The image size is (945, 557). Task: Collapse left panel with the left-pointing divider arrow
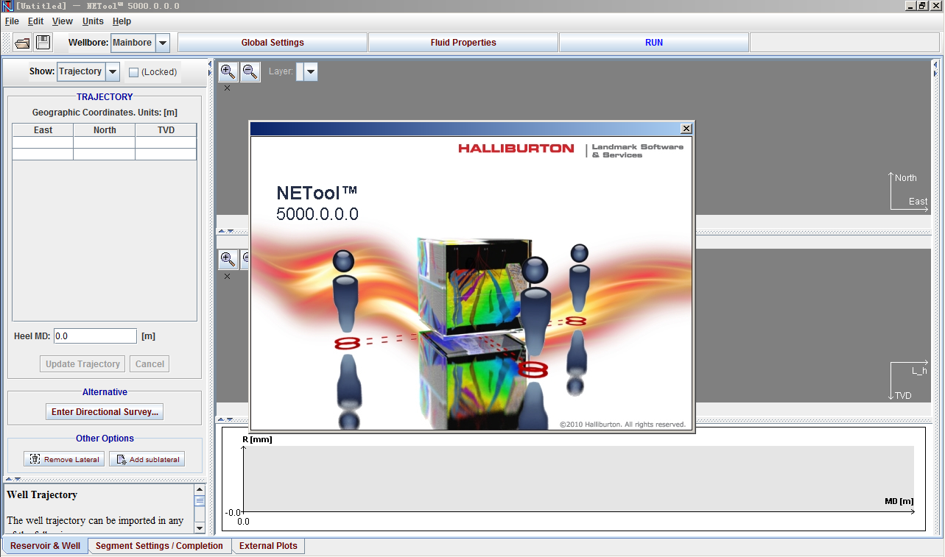pos(209,64)
